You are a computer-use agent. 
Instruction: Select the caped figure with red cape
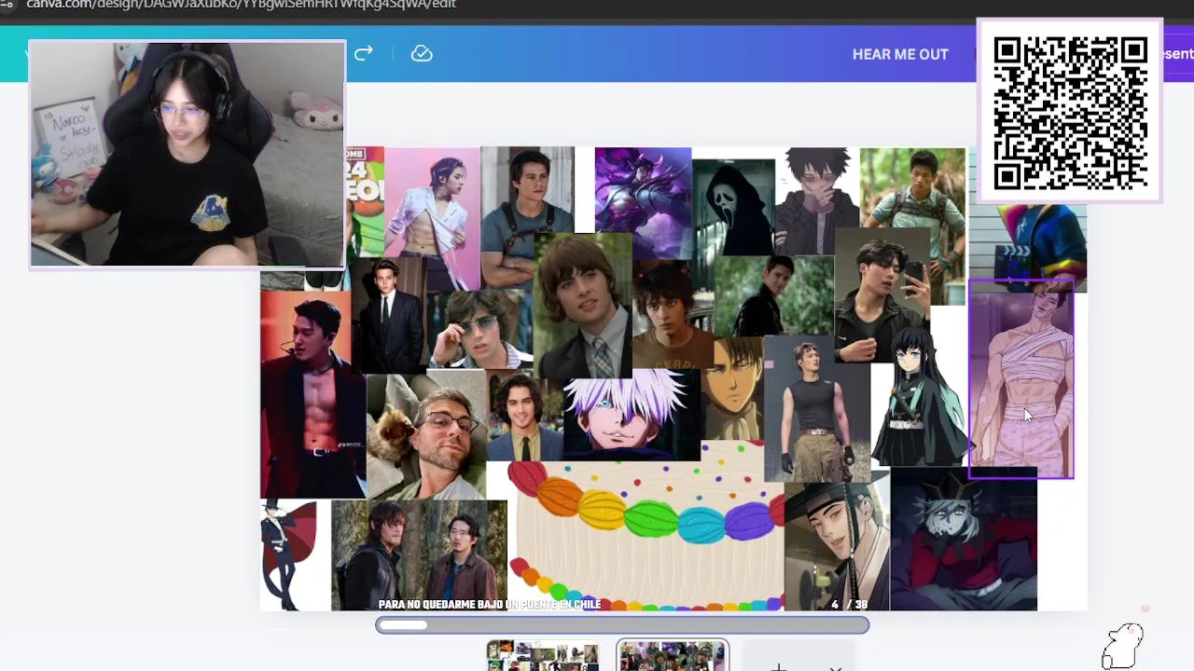tap(289, 555)
